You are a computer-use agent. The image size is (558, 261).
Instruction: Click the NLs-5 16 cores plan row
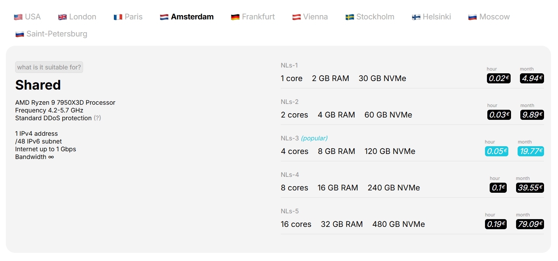412,220
